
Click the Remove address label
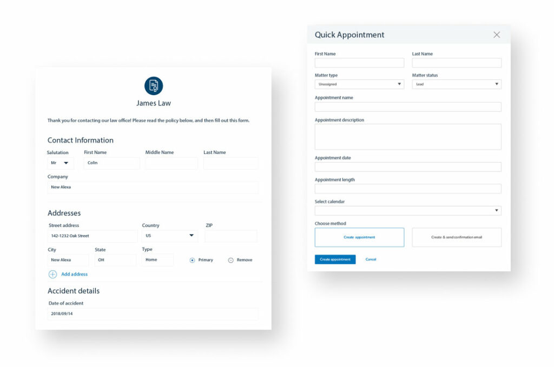(245, 260)
